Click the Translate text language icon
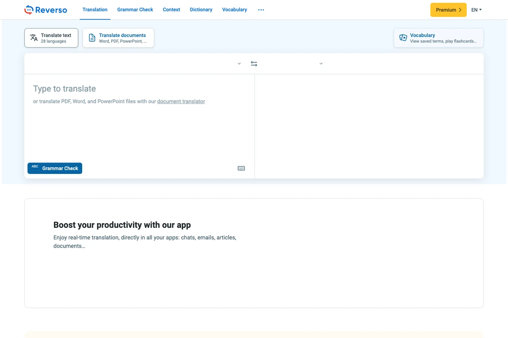 34,38
